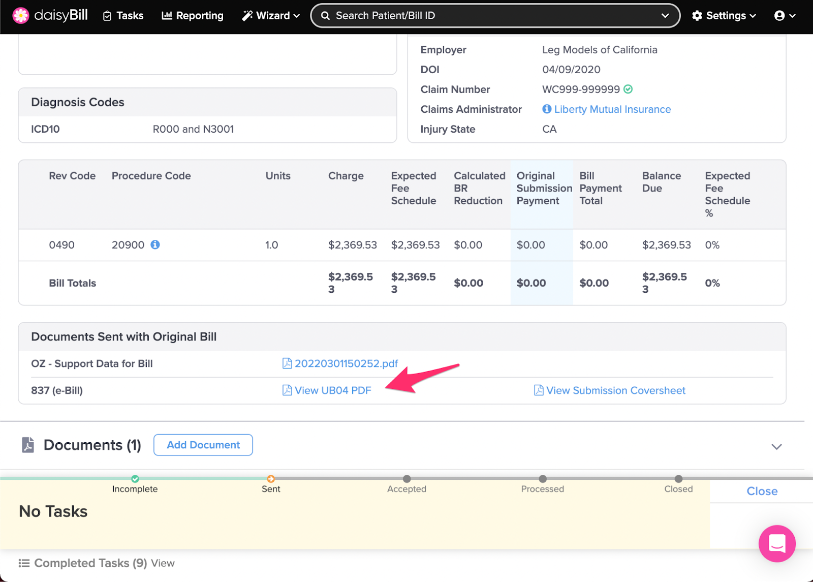Click the Sent status marker on progress bar
813x582 pixels.
point(271,479)
